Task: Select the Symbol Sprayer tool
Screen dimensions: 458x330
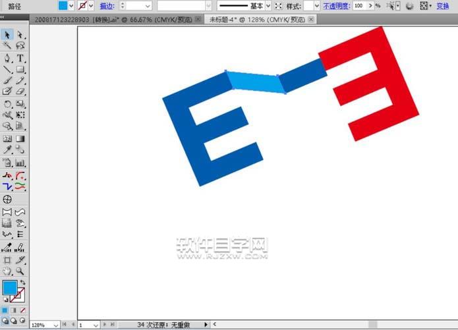Action: 7,163
